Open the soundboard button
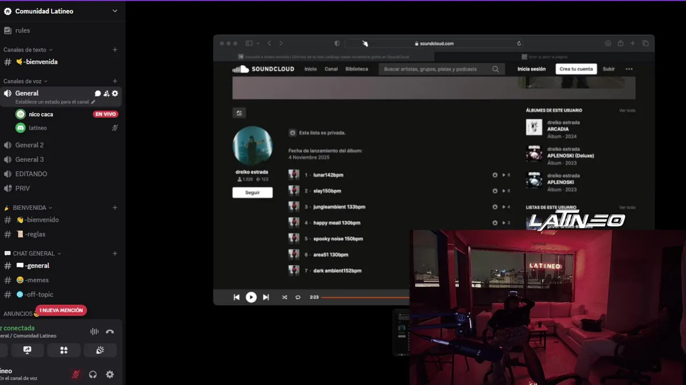The image size is (686, 385). pos(100,350)
